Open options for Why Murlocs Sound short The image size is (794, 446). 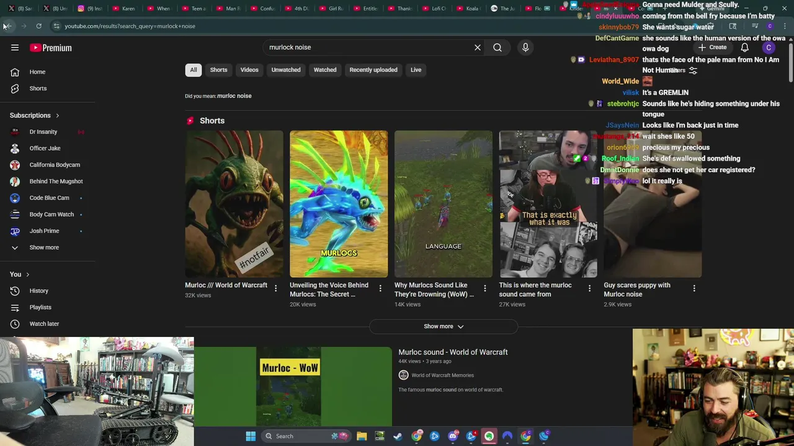point(484,288)
